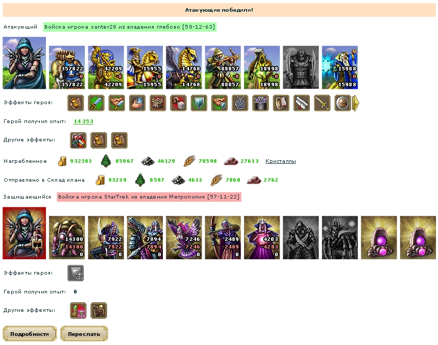The image size is (438, 345).
Task: Click the heart with sword other effect icon
Action: tap(78, 140)
